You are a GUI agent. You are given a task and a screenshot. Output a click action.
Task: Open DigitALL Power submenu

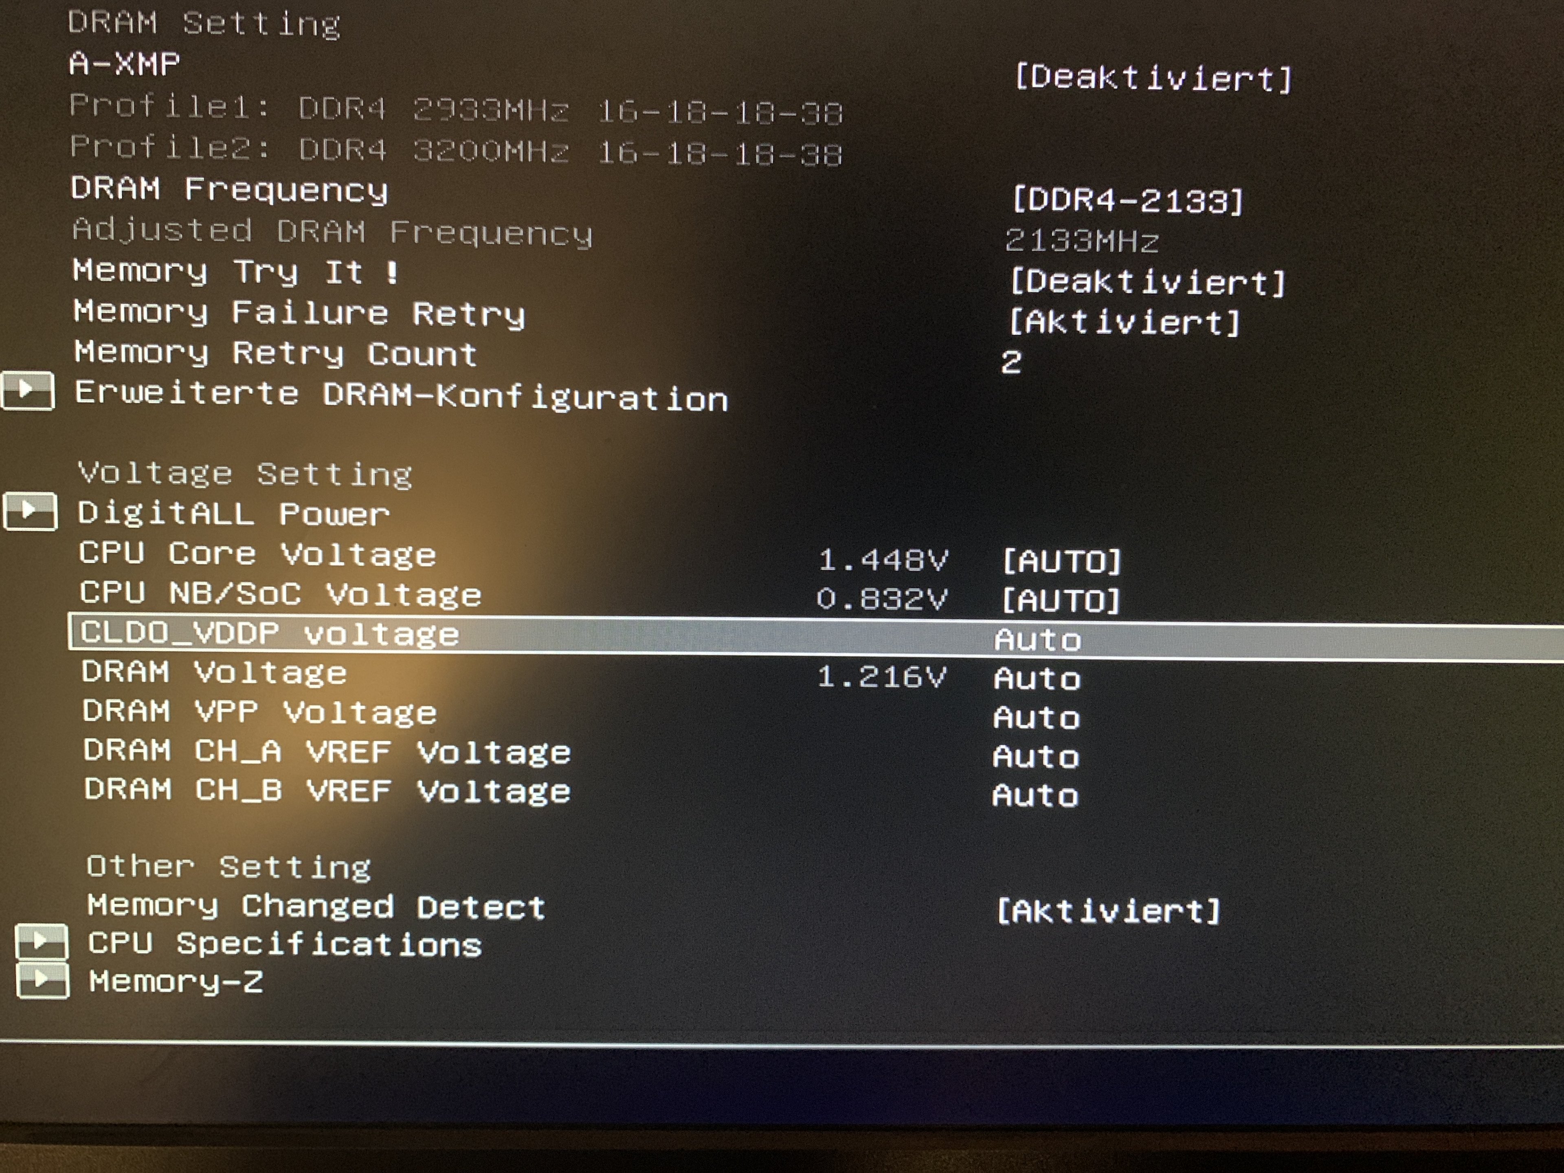[x=233, y=513]
